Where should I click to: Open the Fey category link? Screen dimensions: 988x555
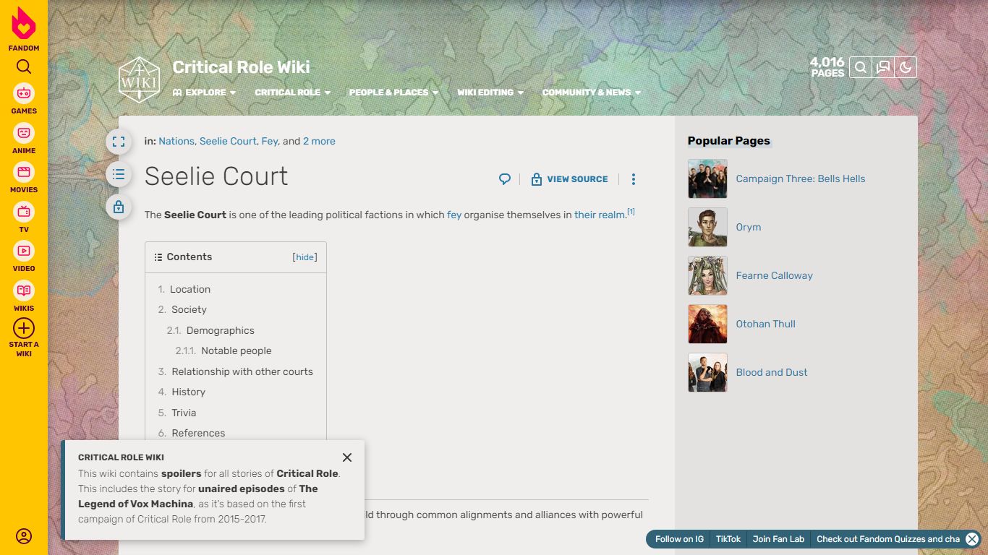[270, 142]
